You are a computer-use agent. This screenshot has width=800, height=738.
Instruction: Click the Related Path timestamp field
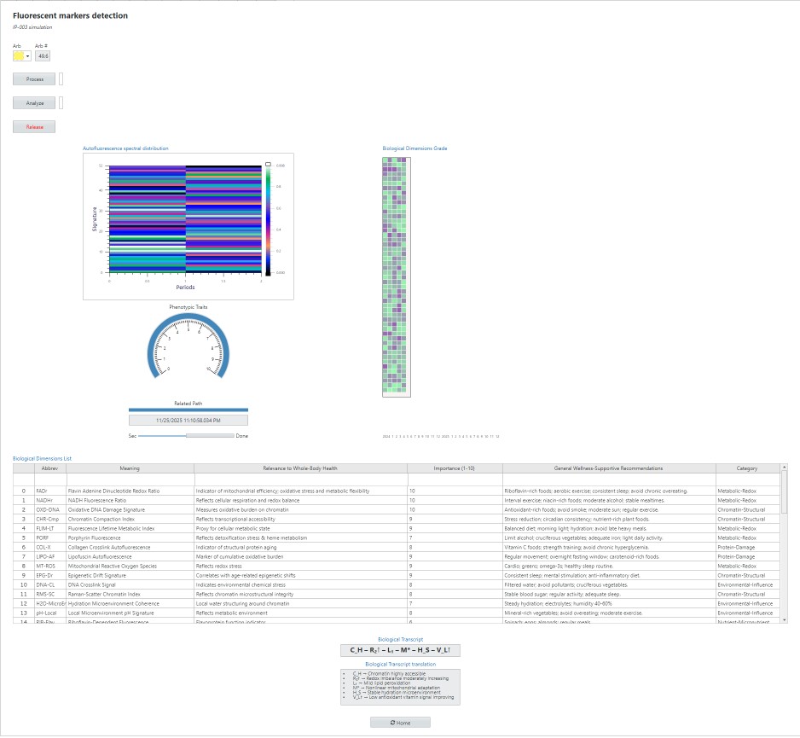point(188,420)
